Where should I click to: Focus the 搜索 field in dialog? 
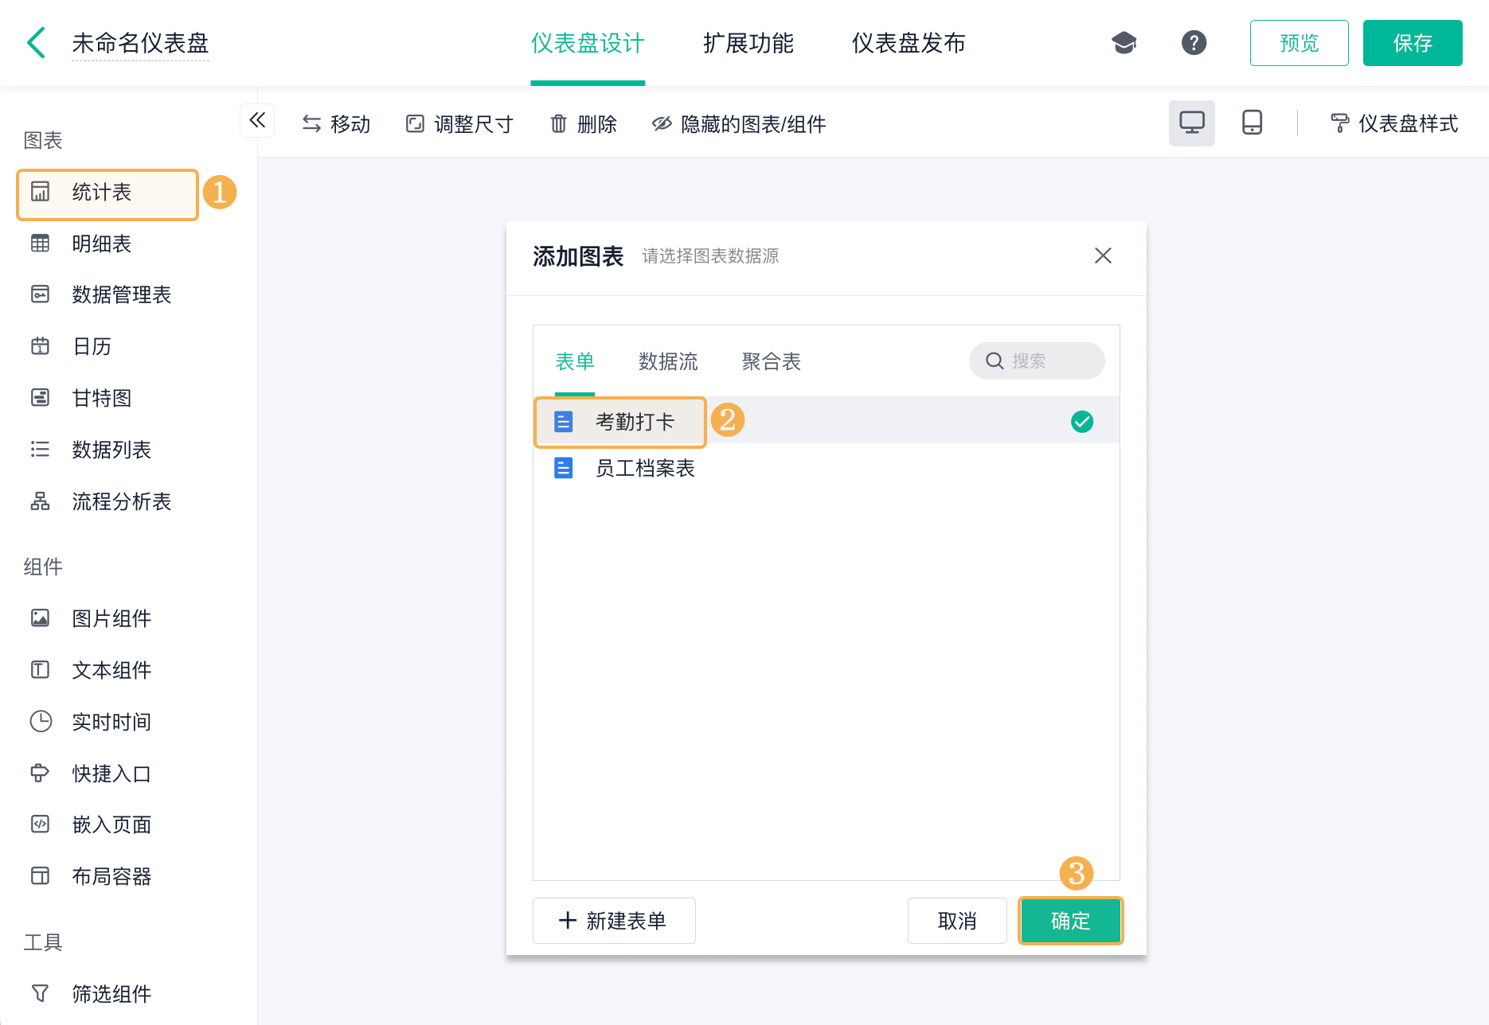(1036, 361)
